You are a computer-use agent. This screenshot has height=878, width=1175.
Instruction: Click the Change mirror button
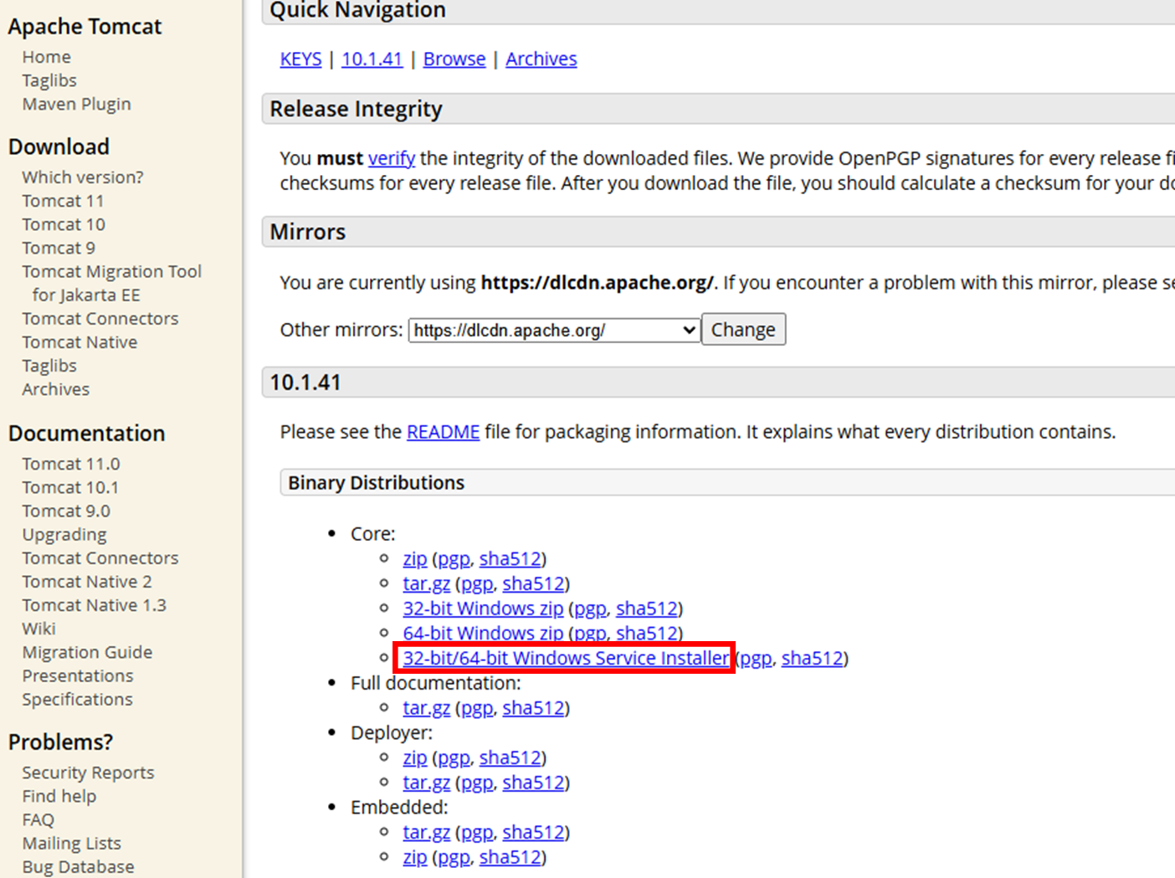[743, 330]
